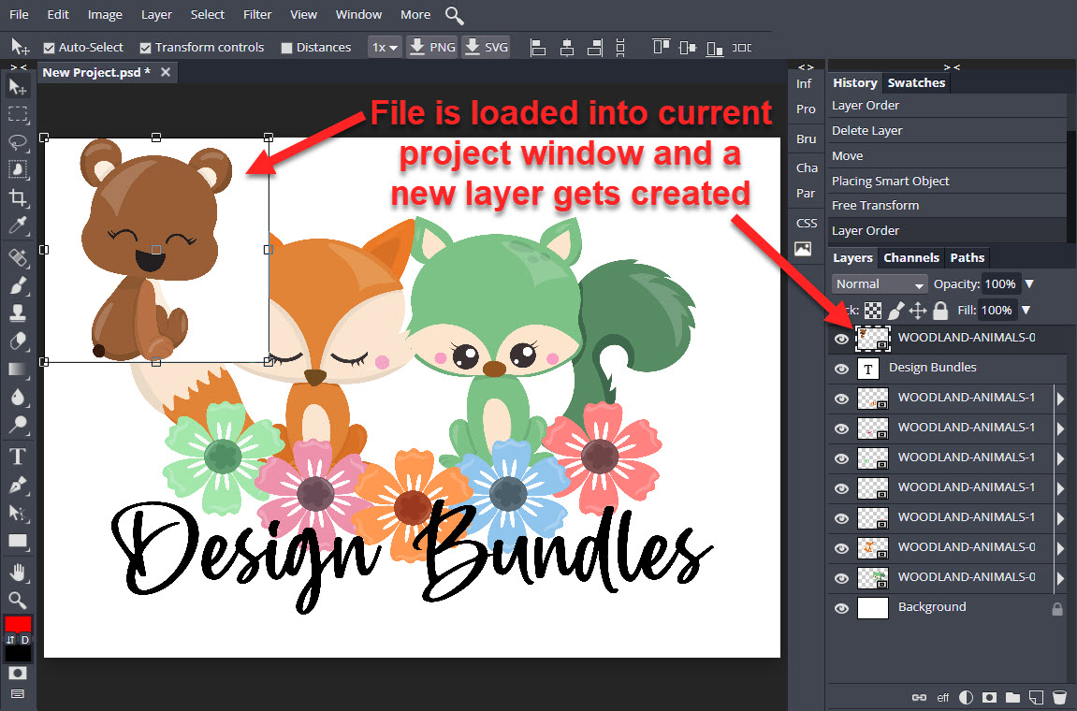The image size is (1077, 711).
Task: Open the Opacity slider dropdown arrow
Action: 1029,283
